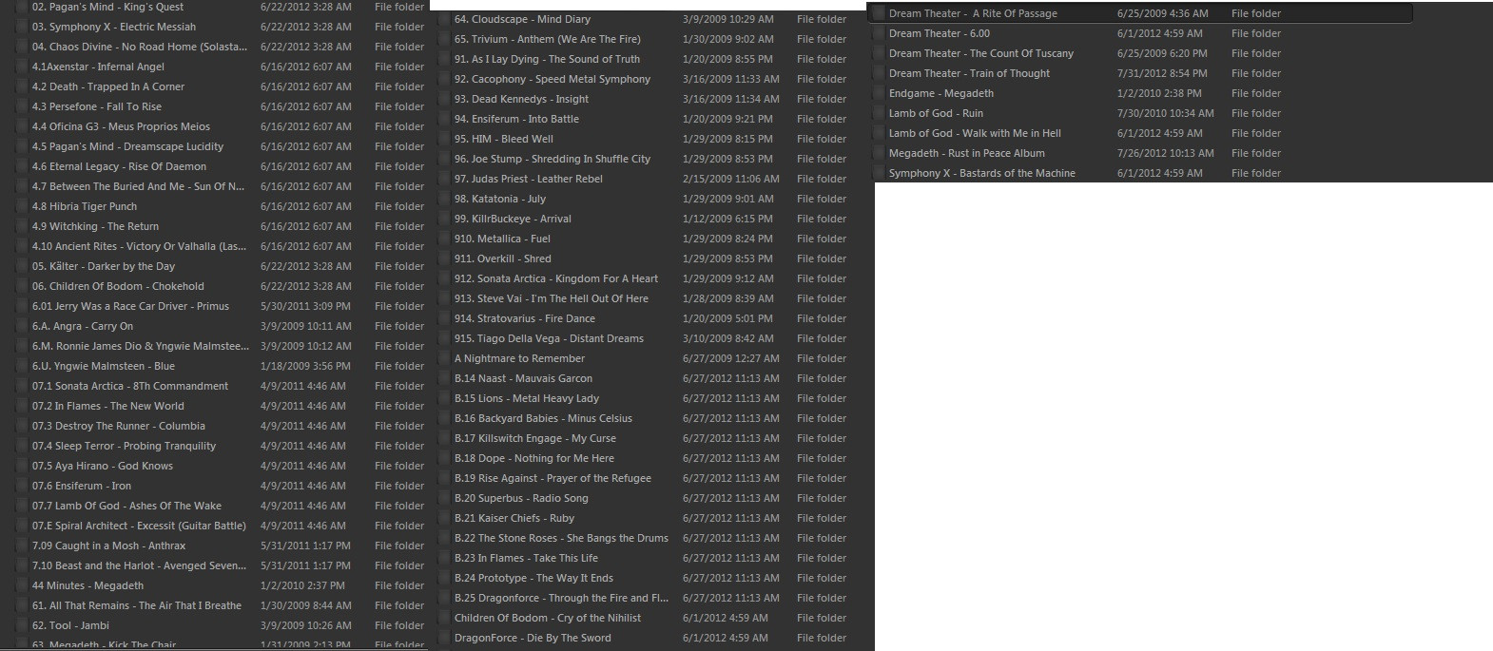This screenshot has width=1493, height=651.
Task: Click the folder icon of 'Dream Theater - A Rite Of Passage'
Action: click(x=879, y=13)
